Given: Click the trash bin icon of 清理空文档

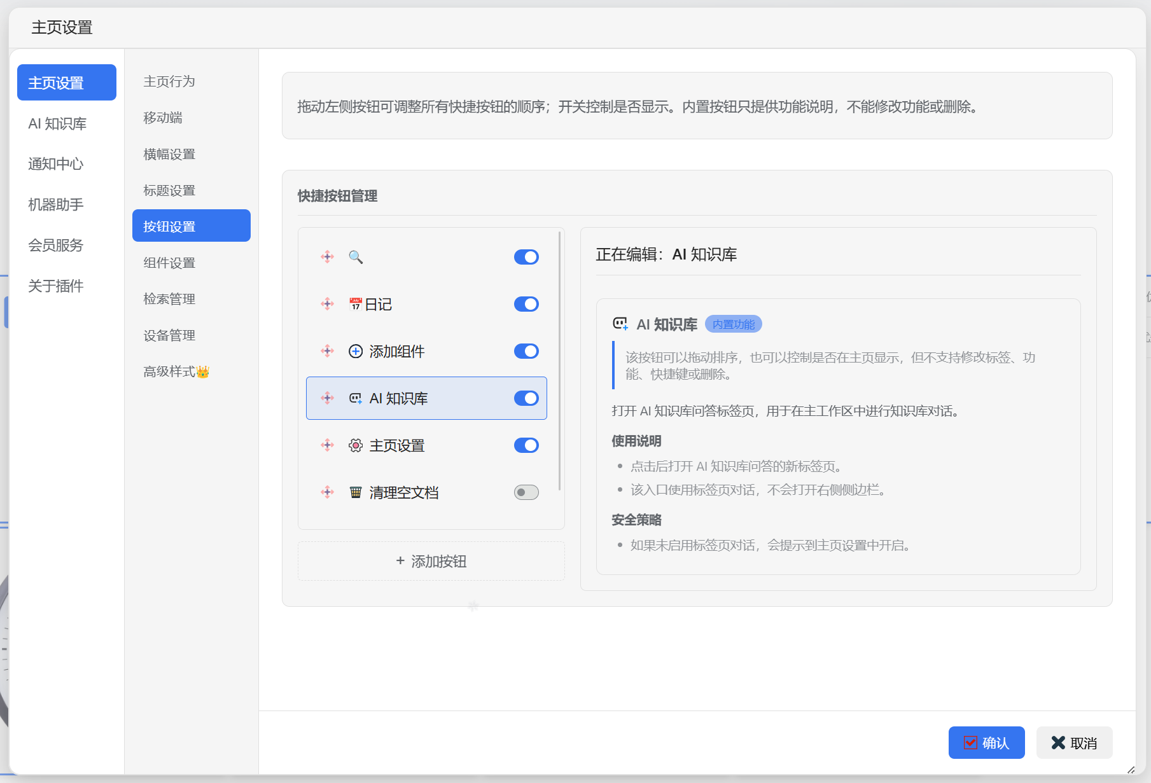Looking at the screenshot, I should [356, 492].
